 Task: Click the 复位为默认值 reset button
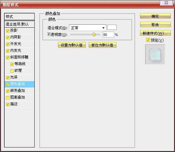pyautogui.click(x=102, y=45)
